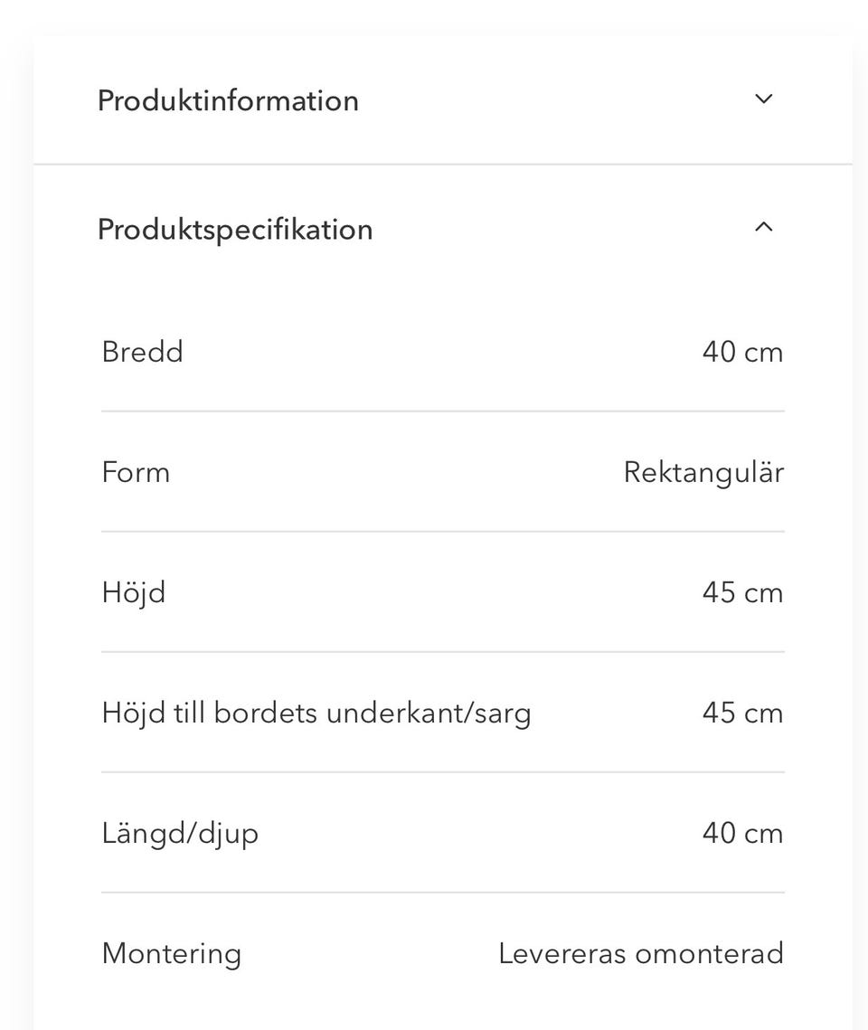
Task: Click the 40 cm value for Längd/djup
Action: tap(742, 833)
